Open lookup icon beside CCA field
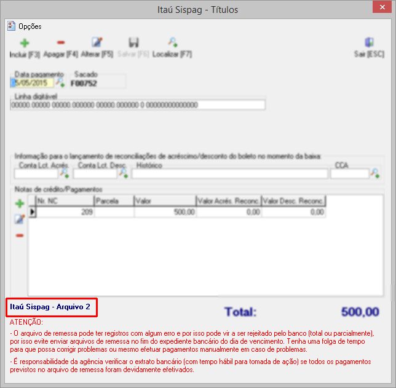 pos(375,173)
